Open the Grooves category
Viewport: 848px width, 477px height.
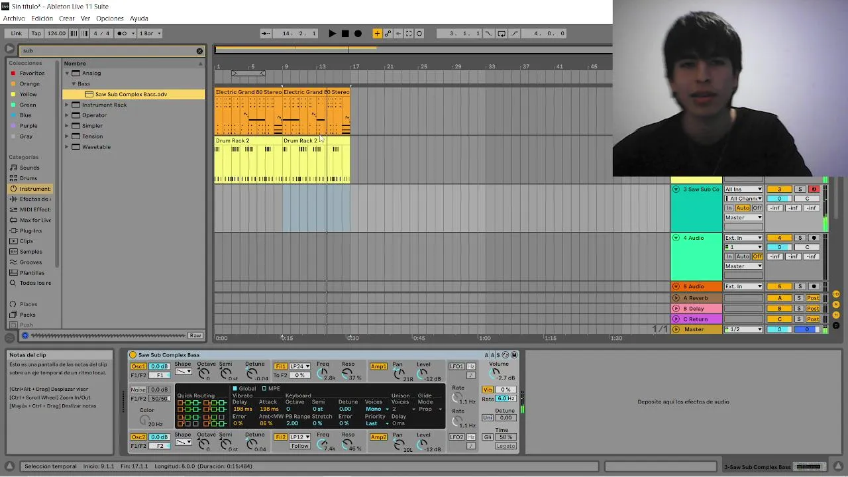30,262
